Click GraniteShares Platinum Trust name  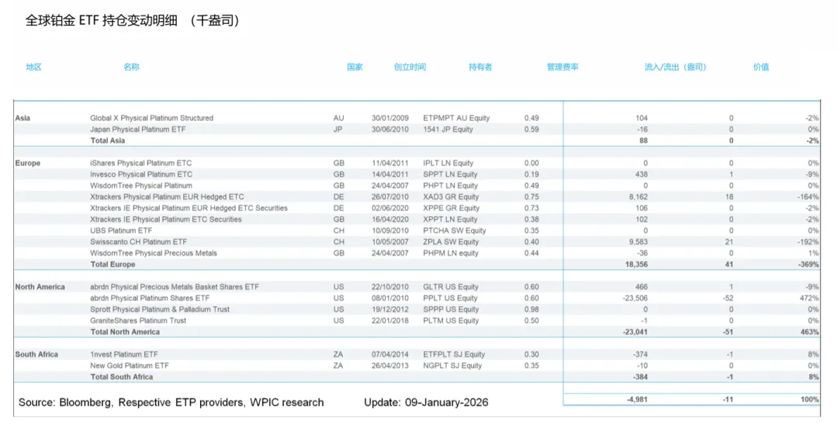(138, 320)
